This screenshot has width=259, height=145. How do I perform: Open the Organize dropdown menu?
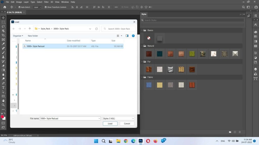coord(18,36)
